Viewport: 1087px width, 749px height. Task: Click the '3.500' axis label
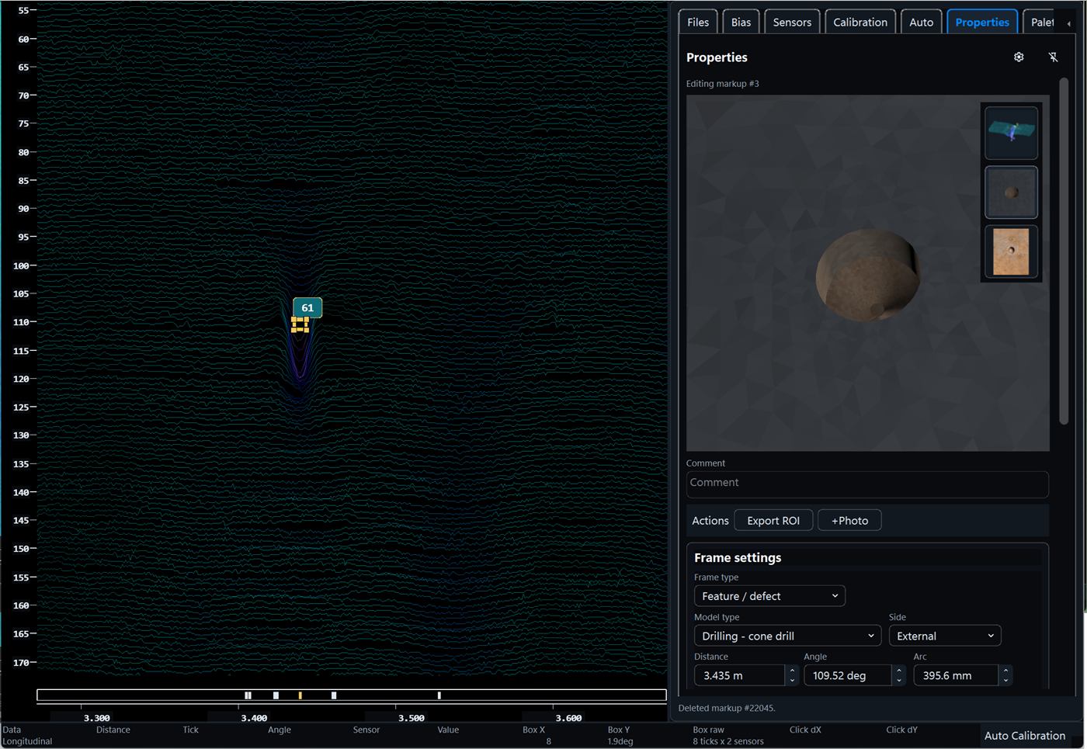411,718
